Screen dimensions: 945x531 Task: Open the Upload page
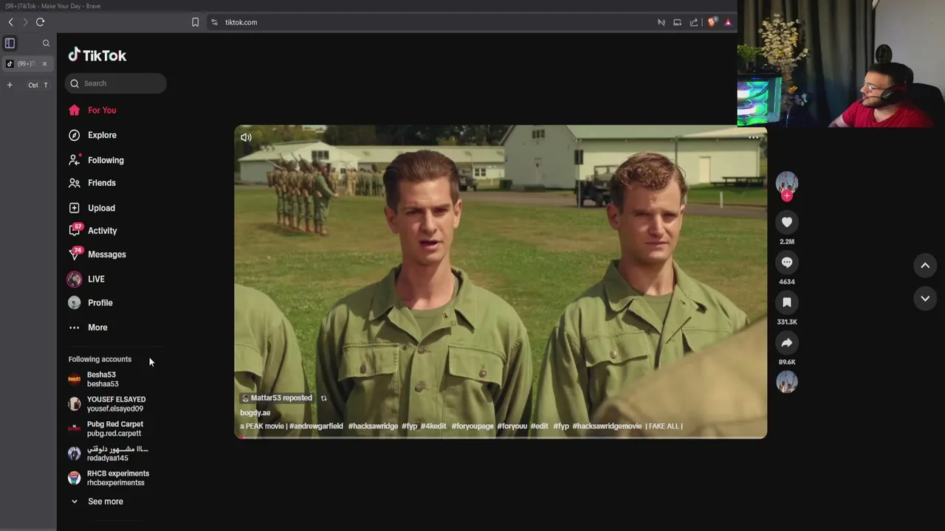click(92, 208)
